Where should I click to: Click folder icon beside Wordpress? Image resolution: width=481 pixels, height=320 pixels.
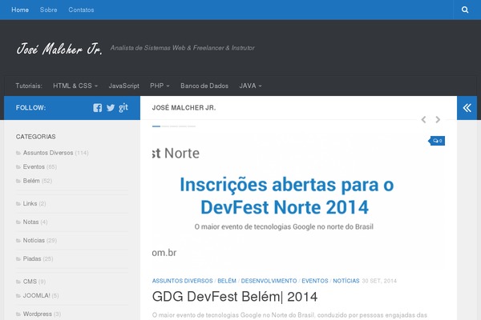point(18,314)
